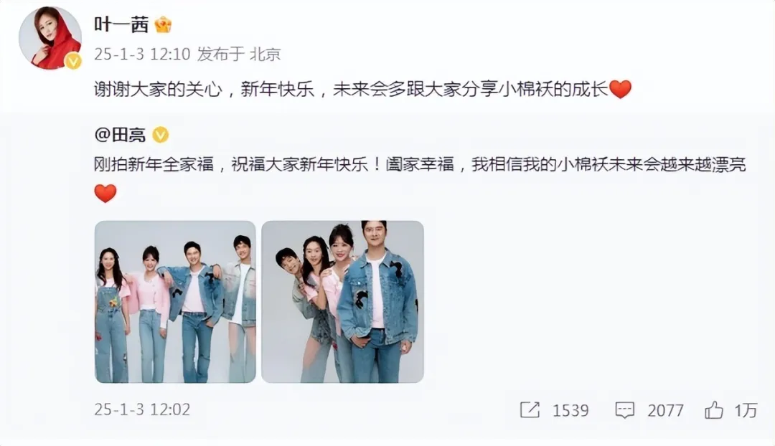Click the gold verified badge on the avatar
The height and width of the screenshot is (446, 775).
[73, 61]
